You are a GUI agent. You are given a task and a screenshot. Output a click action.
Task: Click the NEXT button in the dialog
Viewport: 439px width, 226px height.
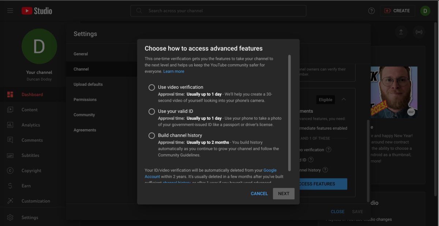point(284,194)
